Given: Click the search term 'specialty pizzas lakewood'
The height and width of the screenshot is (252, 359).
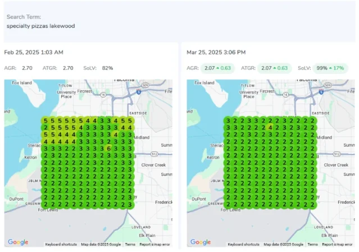Looking at the screenshot, I should point(40,26).
